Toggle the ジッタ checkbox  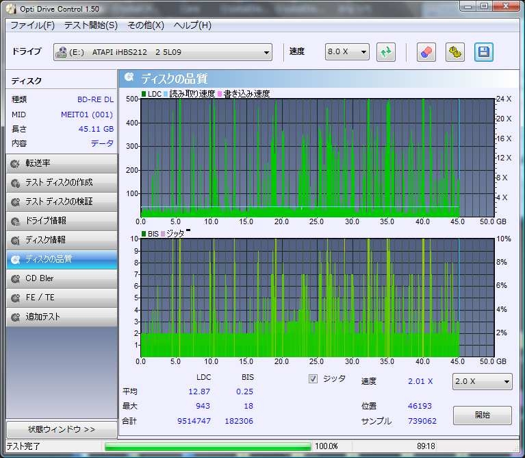point(313,378)
